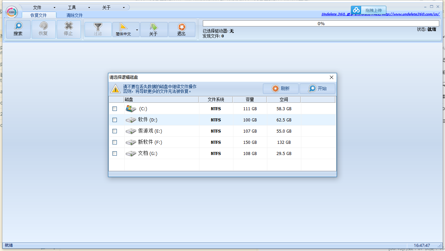
Task: Open the 工具 menu dropdown
Action: pos(78,7)
